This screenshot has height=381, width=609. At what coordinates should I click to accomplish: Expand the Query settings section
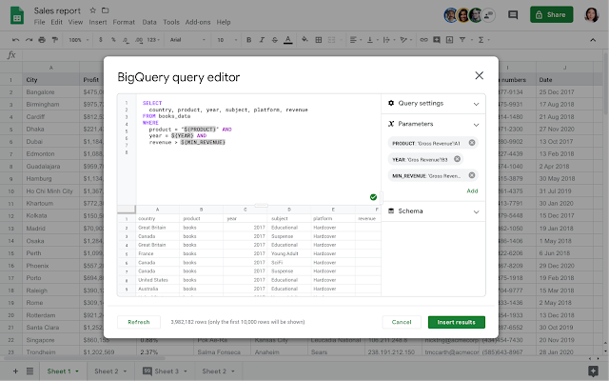pos(476,103)
